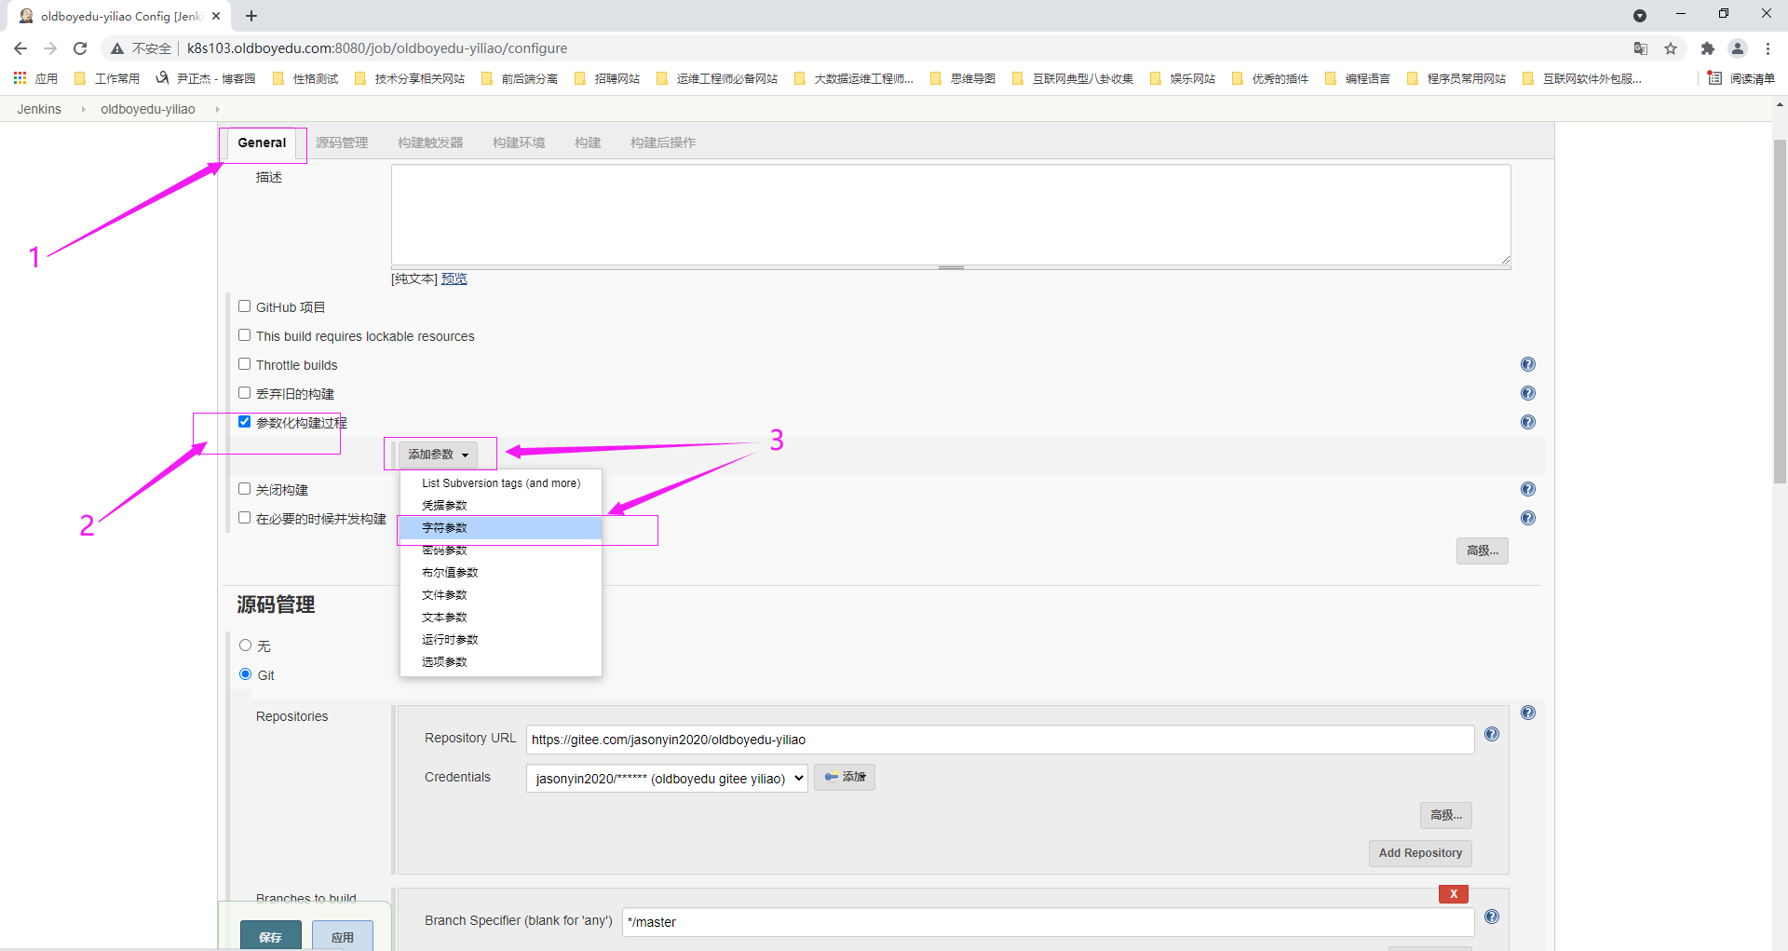Screen dimensions: 1788x951
Task: Click the translate page icon
Action: (1640, 48)
